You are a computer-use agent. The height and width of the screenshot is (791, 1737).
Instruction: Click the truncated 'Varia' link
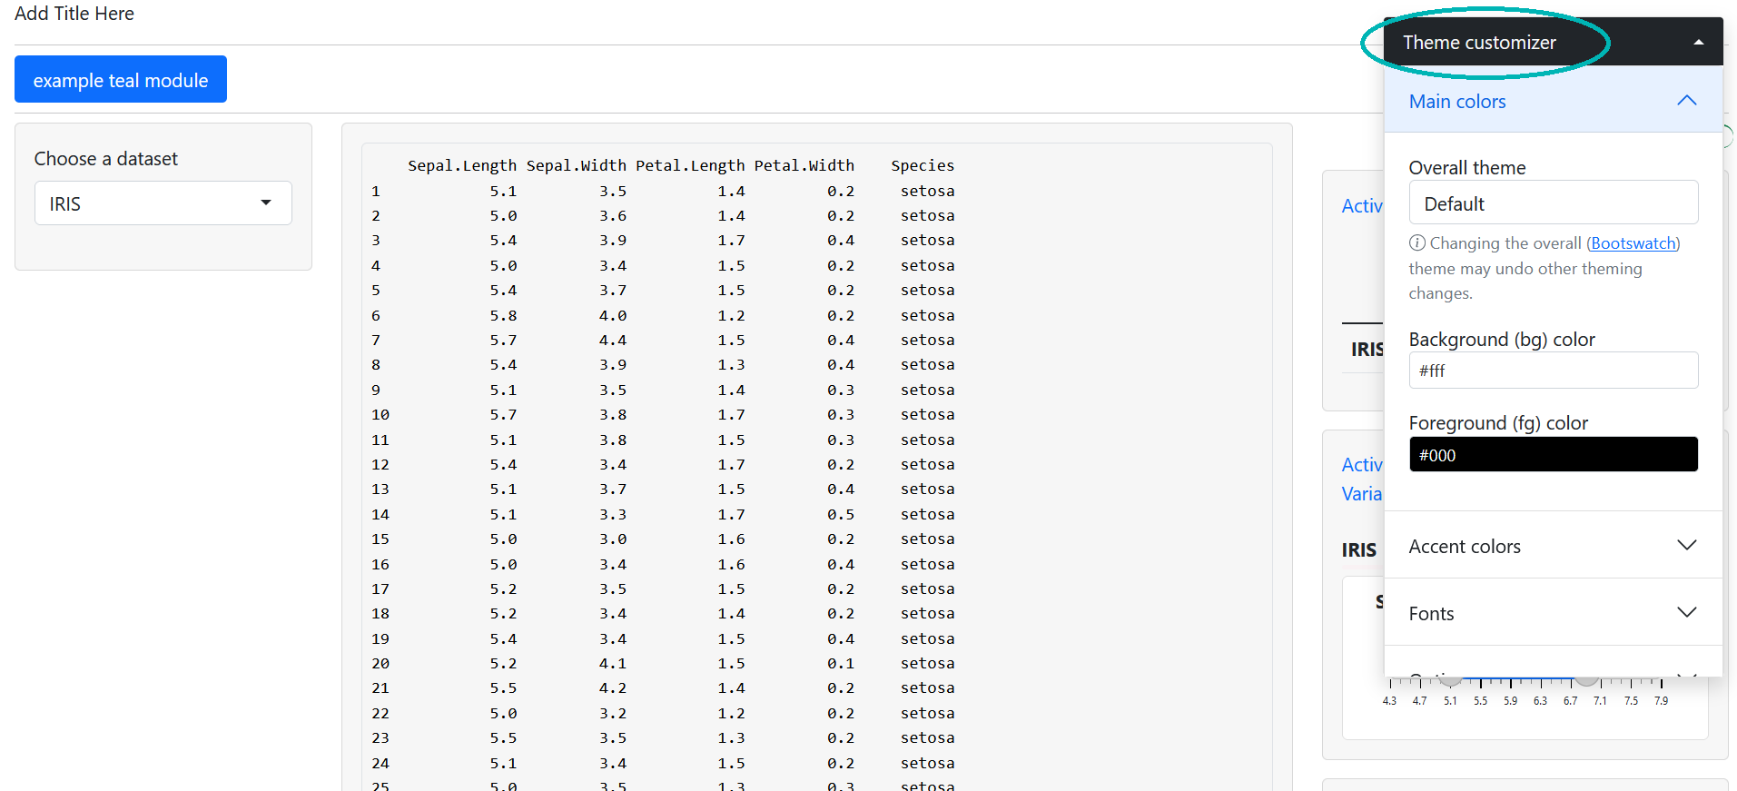(1361, 494)
